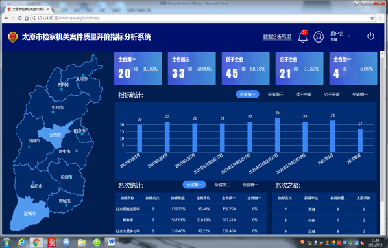Open the notification bell with 97 badge
This screenshot has height=248, width=388.
point(302,38)
